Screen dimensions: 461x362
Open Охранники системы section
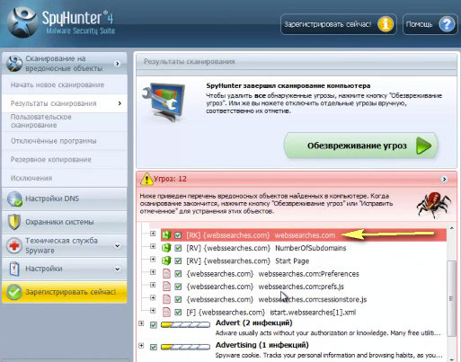click(x=65, y=222)
